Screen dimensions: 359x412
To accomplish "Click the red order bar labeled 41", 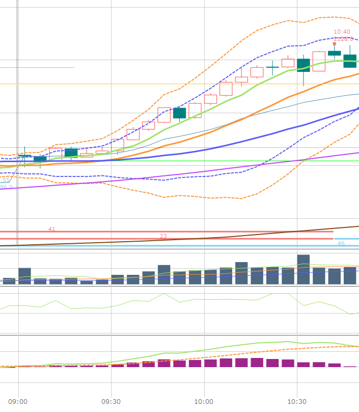I will click(153, 231).
